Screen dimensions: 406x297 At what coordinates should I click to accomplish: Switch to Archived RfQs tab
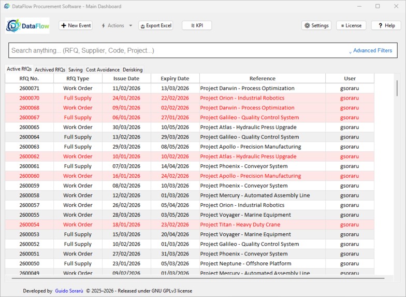(50, 69)
